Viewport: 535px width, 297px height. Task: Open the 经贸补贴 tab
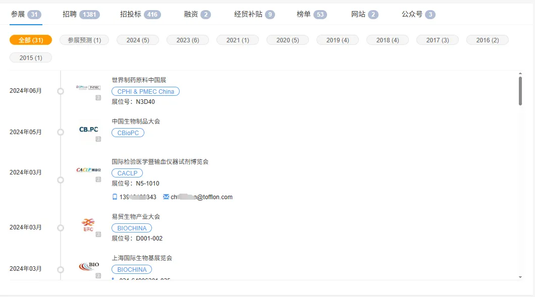(254, 14)
